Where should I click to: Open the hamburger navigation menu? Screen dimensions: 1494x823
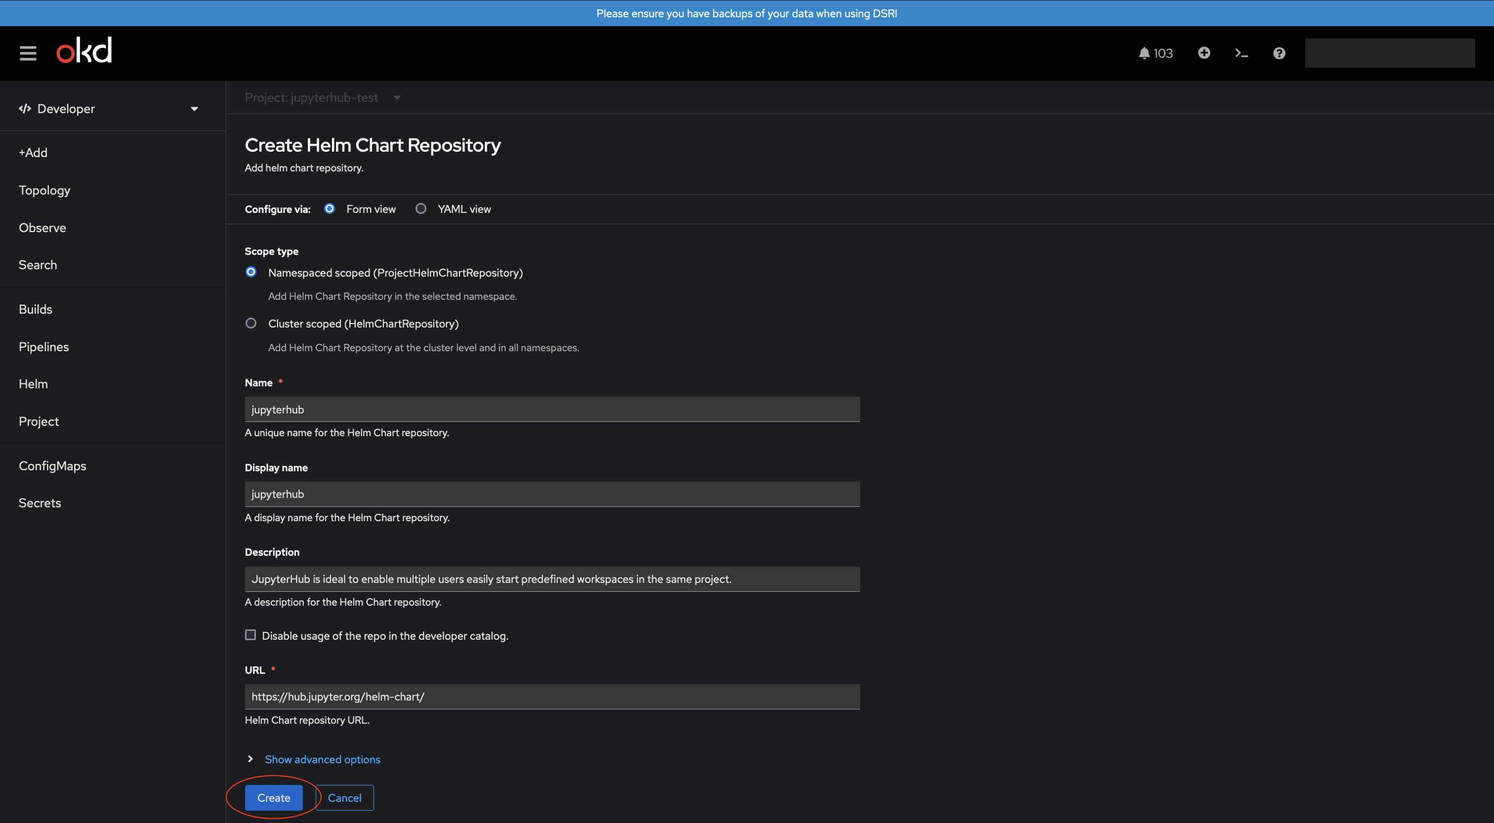pyautogui.click(x=28, y=53)
